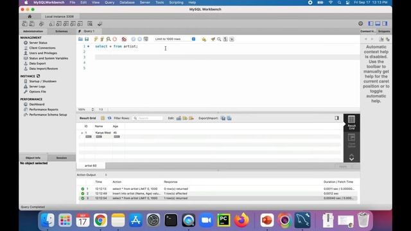Open Data Export
Image resolution: width=411 pixels, height=231 pixels.
(x=37, y=64)
